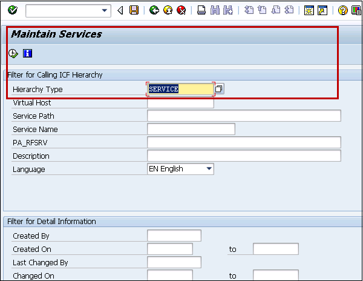Screen dimensions: 363x281
Task: Click the Execute clock icon
Action: click(13, 53)
